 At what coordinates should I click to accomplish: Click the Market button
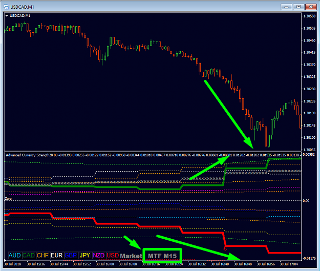tap(131, 256)
